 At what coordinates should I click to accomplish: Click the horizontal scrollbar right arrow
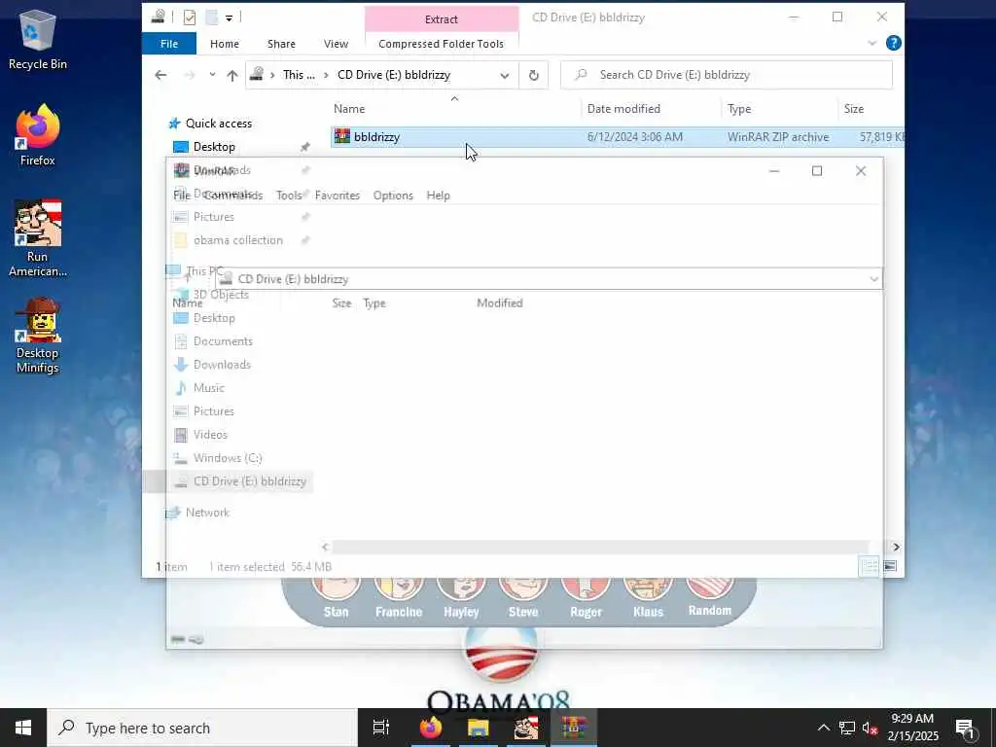pos(896,547)
